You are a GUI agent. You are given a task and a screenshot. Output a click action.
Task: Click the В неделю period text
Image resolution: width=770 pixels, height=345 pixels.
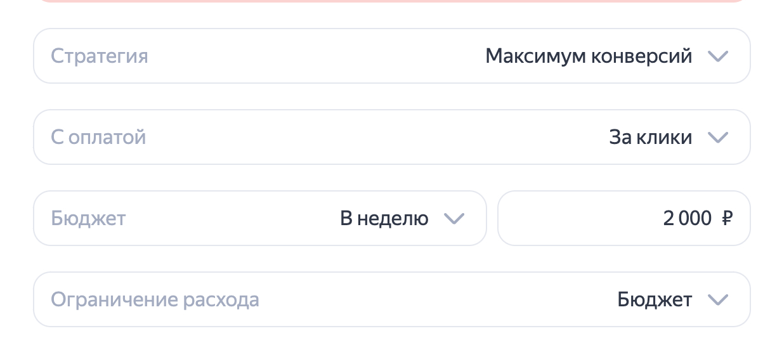click(384, 219)
